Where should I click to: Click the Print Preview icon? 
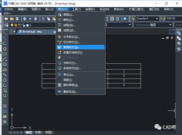click(30, 19)
